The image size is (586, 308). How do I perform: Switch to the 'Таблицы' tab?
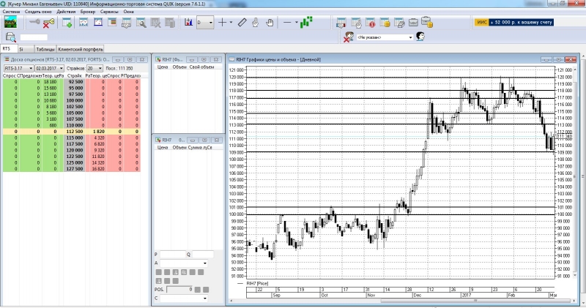coord(45,48)
